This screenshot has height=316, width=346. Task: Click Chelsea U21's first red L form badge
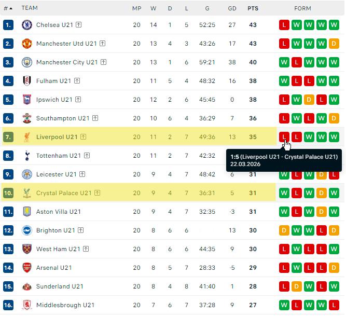click(284, 25)
